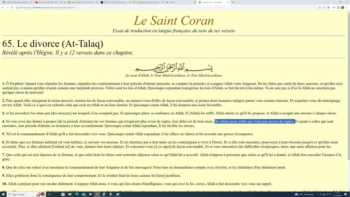Reload the page with the refresh icon
The height and width of the screenshot is (197, 350).
click(12, 7)
